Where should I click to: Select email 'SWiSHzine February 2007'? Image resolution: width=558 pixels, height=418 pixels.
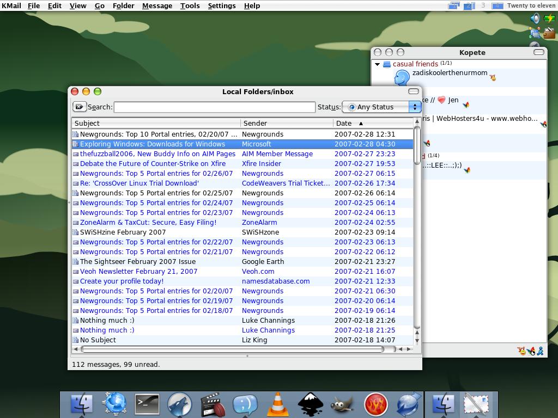(242, 232)
